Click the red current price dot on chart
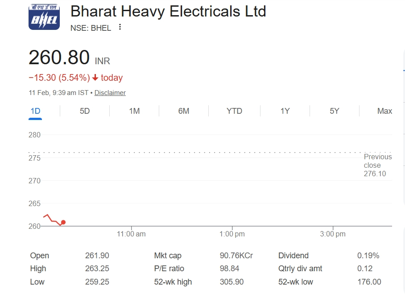 coord(63,222)
